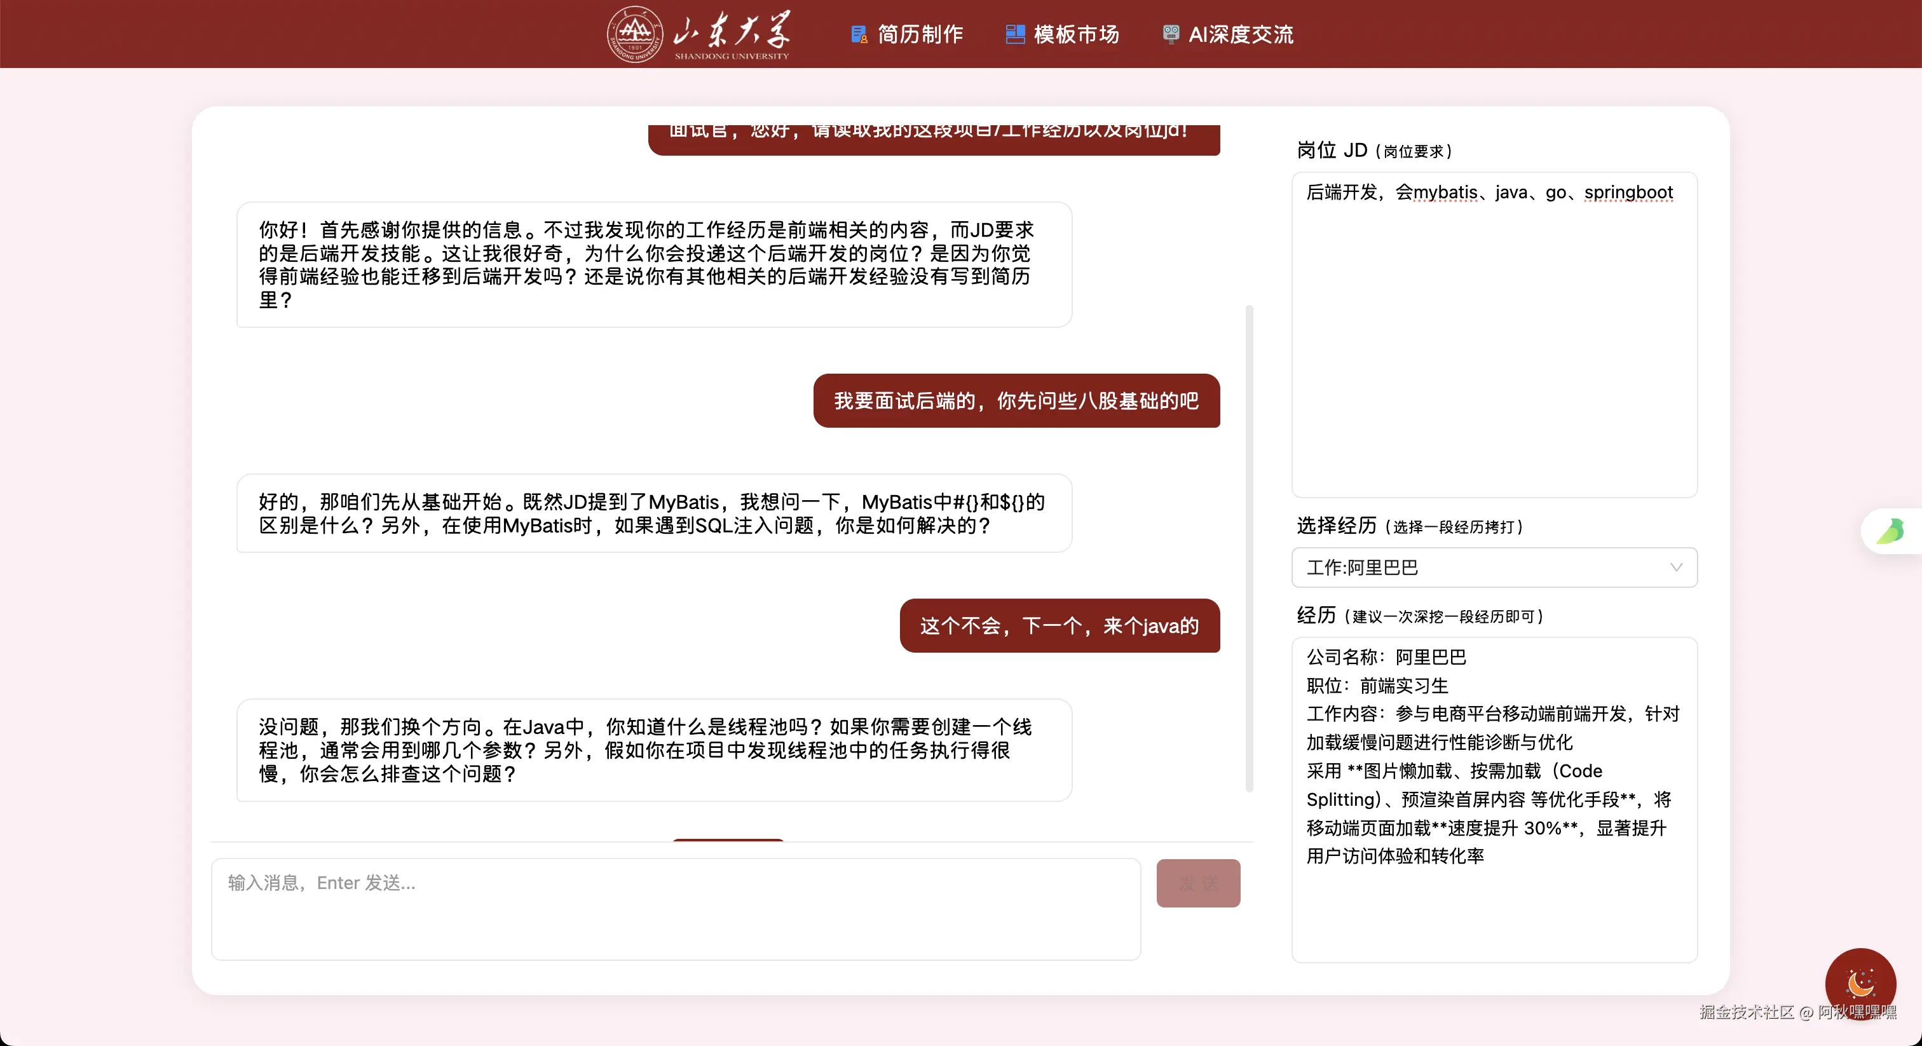
Task: Toggle dark mode with the moon button
Action: pyautogui.click(x=1860, y=982)
